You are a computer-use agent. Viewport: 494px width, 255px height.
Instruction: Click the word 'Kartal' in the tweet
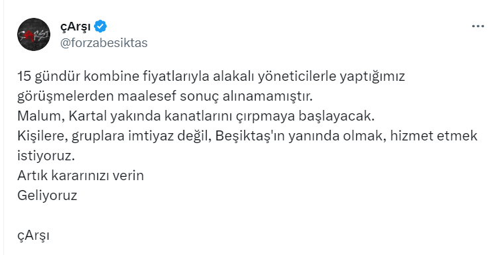(88, 117)
